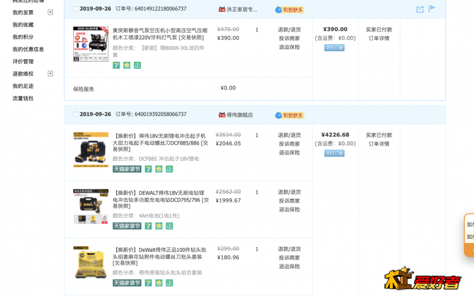Click the yellow shield badge on air compressor item

126,65
